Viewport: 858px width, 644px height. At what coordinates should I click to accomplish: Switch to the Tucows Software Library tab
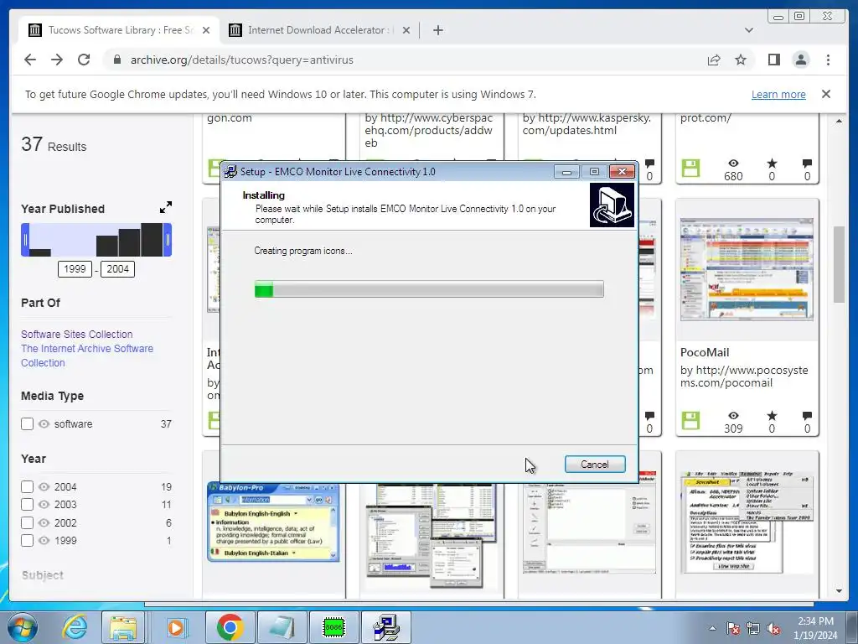point(119,30)
